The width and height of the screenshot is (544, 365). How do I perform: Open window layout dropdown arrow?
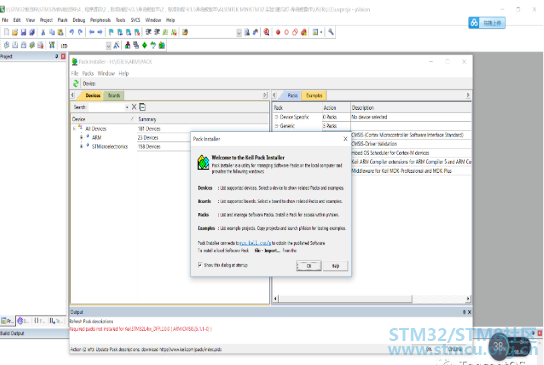click(x=321, y=33)
